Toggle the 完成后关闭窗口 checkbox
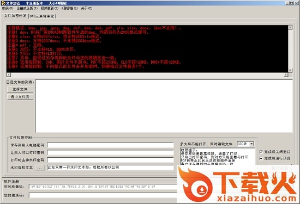The width and height of the screenshot is (300, 204). 261,152
